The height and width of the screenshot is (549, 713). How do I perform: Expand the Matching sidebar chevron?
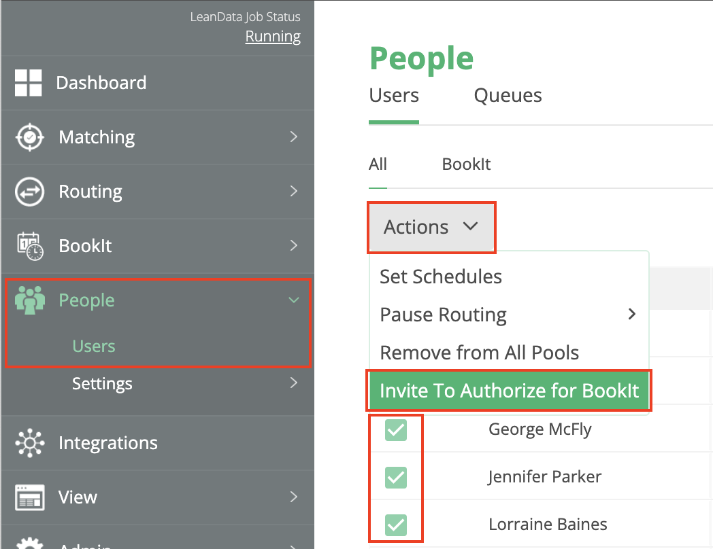coord(294,137)
